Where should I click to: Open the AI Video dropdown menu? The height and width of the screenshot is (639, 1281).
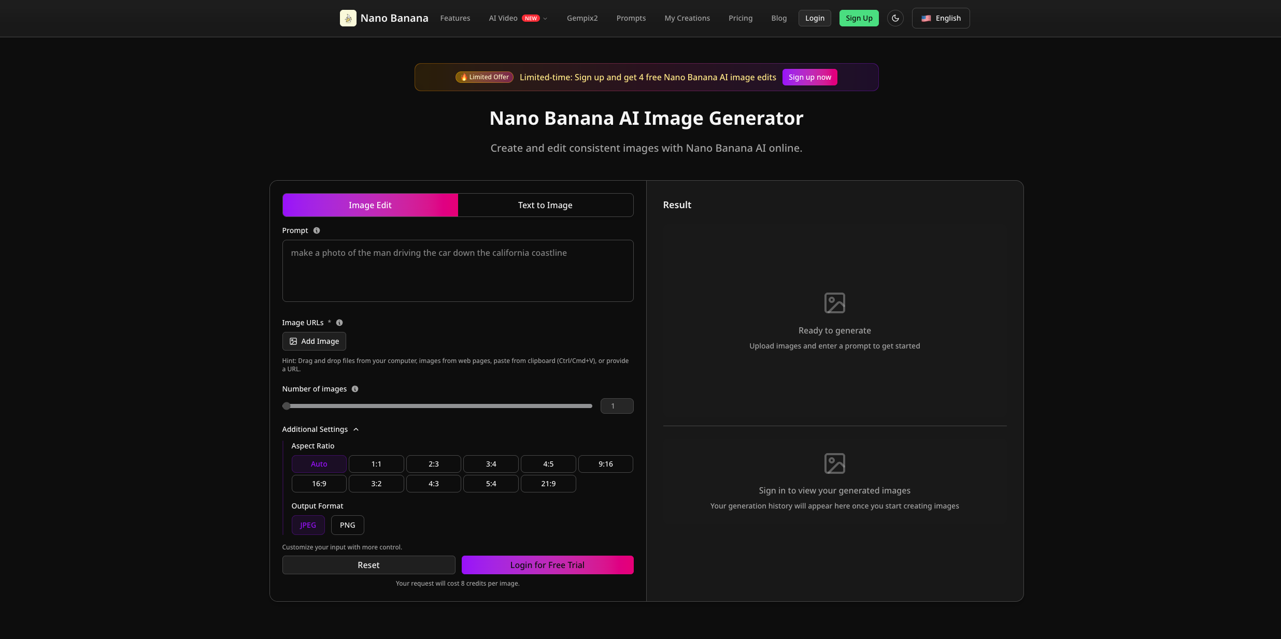pos(517,18)
